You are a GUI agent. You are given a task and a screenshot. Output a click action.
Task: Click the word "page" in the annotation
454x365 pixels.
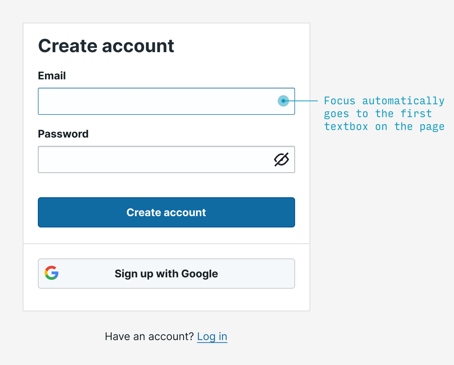(x=432, y=126)
